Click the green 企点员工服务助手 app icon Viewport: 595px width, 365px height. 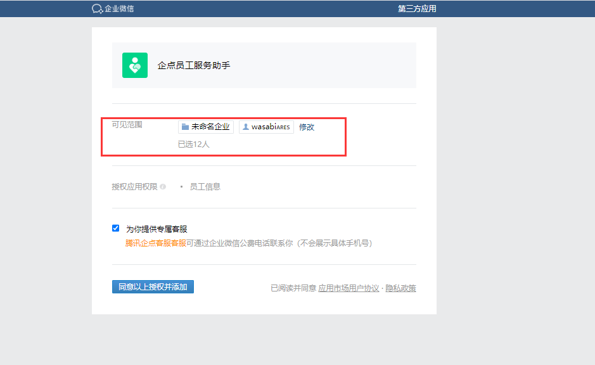tap(135, 65)
